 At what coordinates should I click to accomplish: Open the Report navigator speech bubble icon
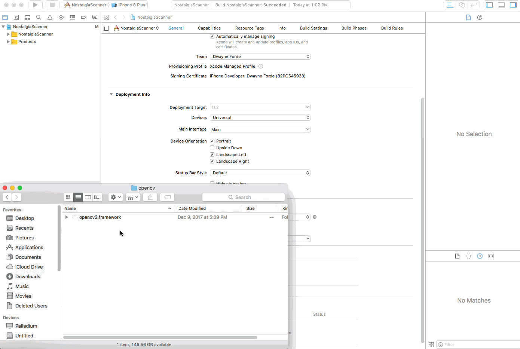pyautogui.click(x=95, y=17)
